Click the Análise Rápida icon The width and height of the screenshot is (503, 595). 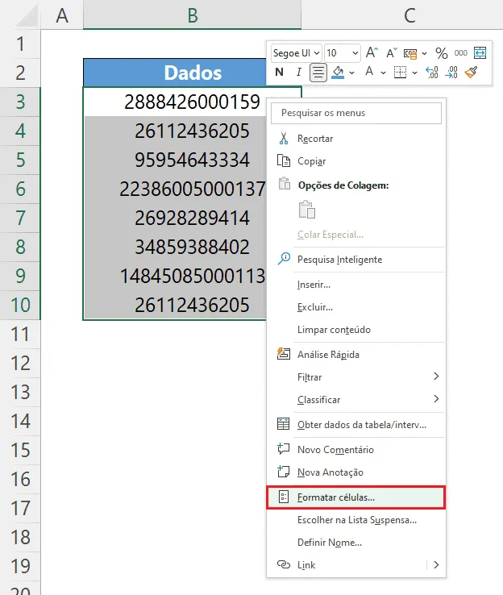[x=284, y=354]
